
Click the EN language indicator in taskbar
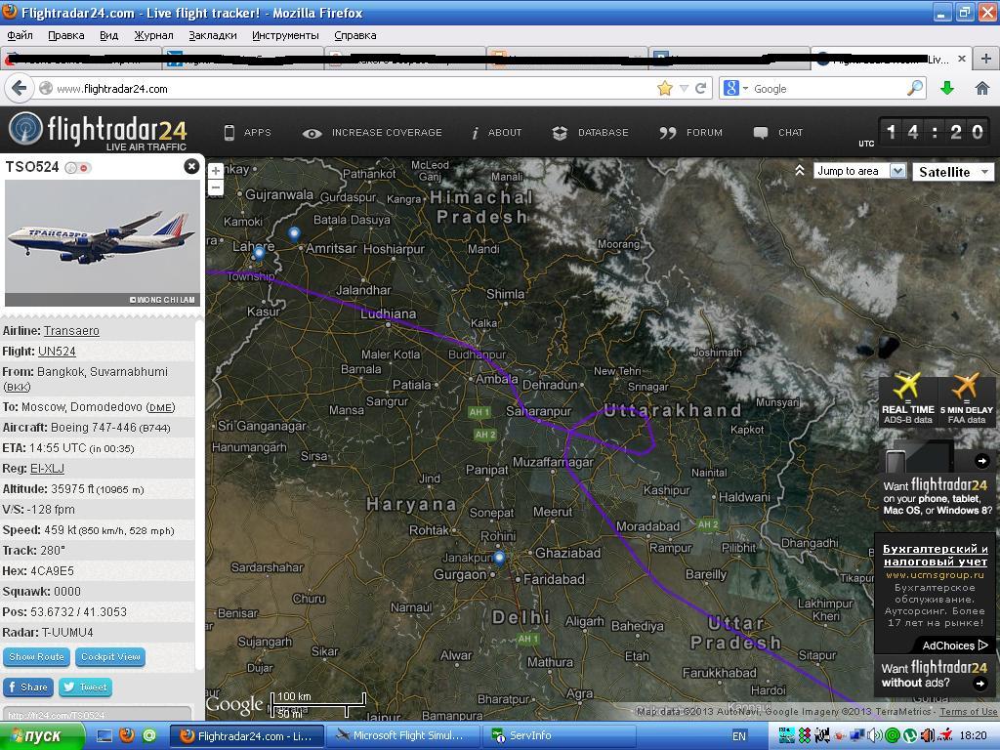(x=738, y=736)
